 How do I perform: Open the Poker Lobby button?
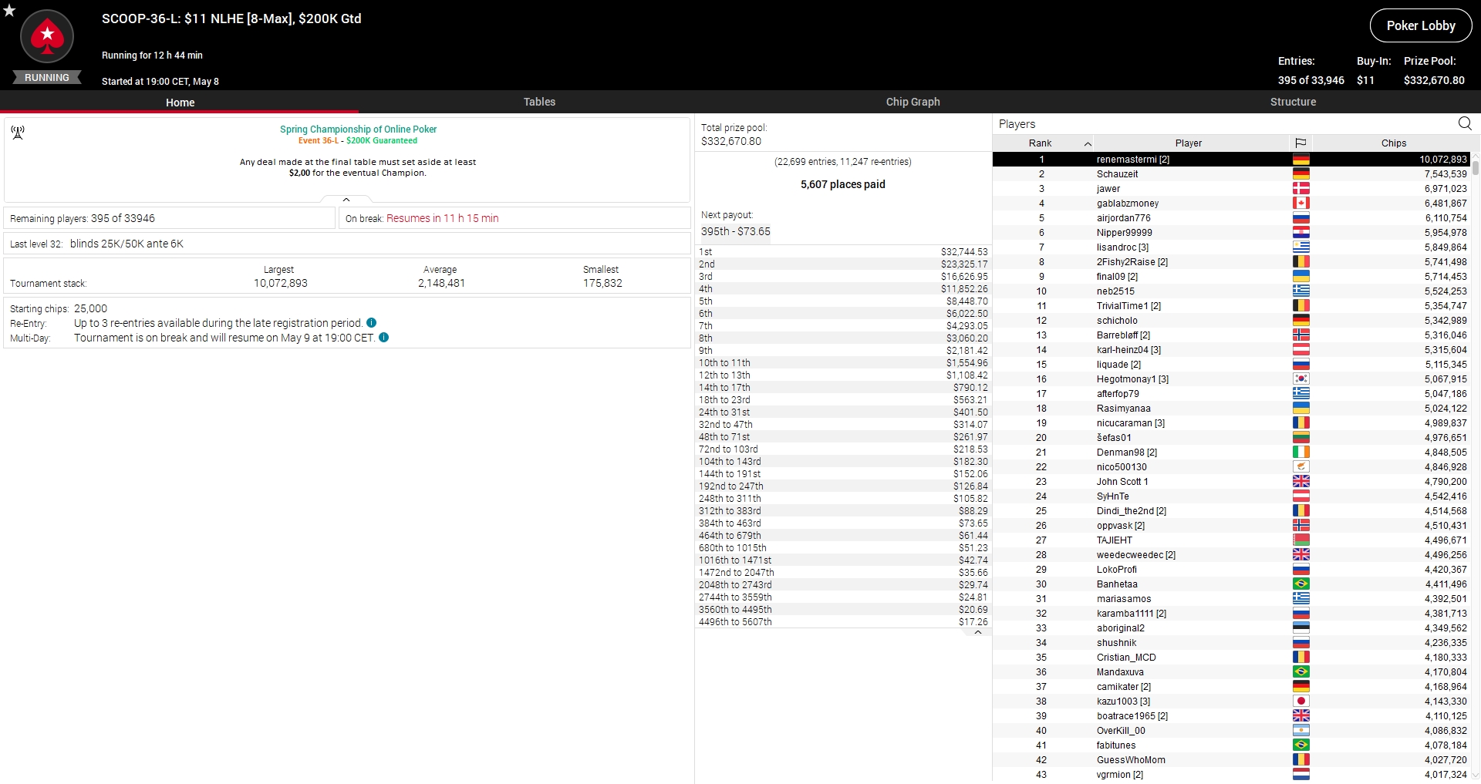pyautogui.click(x=1420, y=25)
